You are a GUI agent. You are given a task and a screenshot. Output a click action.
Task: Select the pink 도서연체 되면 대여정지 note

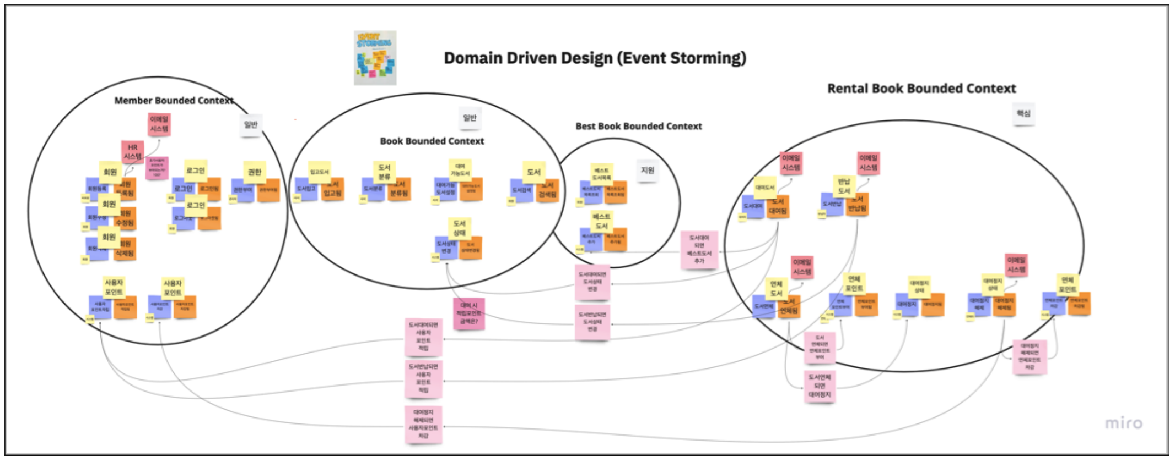pyautogui.click(x=820, y=386)
